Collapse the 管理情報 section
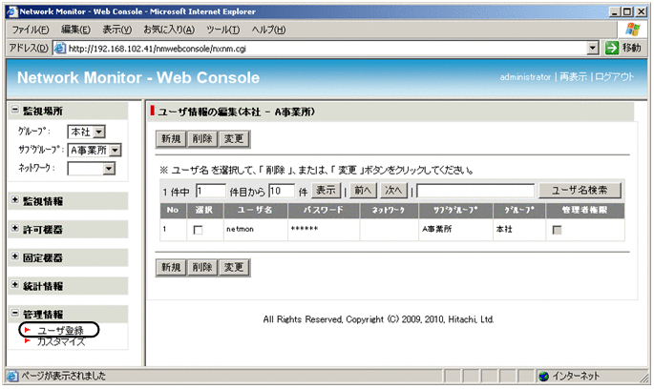The width and height of the screenshot is (654, 389). (15, 313)
